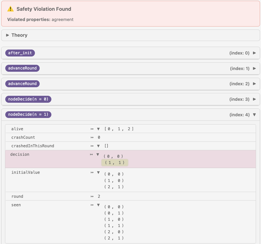Click the warning triangle icon
Viewport: 261px width, 244px height.
click(x=10, y=9)
